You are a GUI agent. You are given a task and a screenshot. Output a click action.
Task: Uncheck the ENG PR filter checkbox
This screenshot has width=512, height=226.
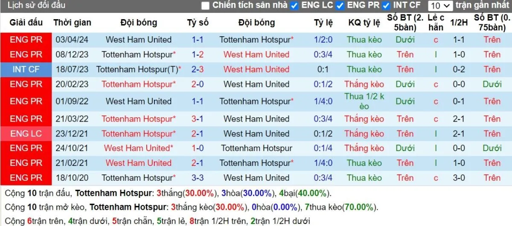tap(340, 6)
